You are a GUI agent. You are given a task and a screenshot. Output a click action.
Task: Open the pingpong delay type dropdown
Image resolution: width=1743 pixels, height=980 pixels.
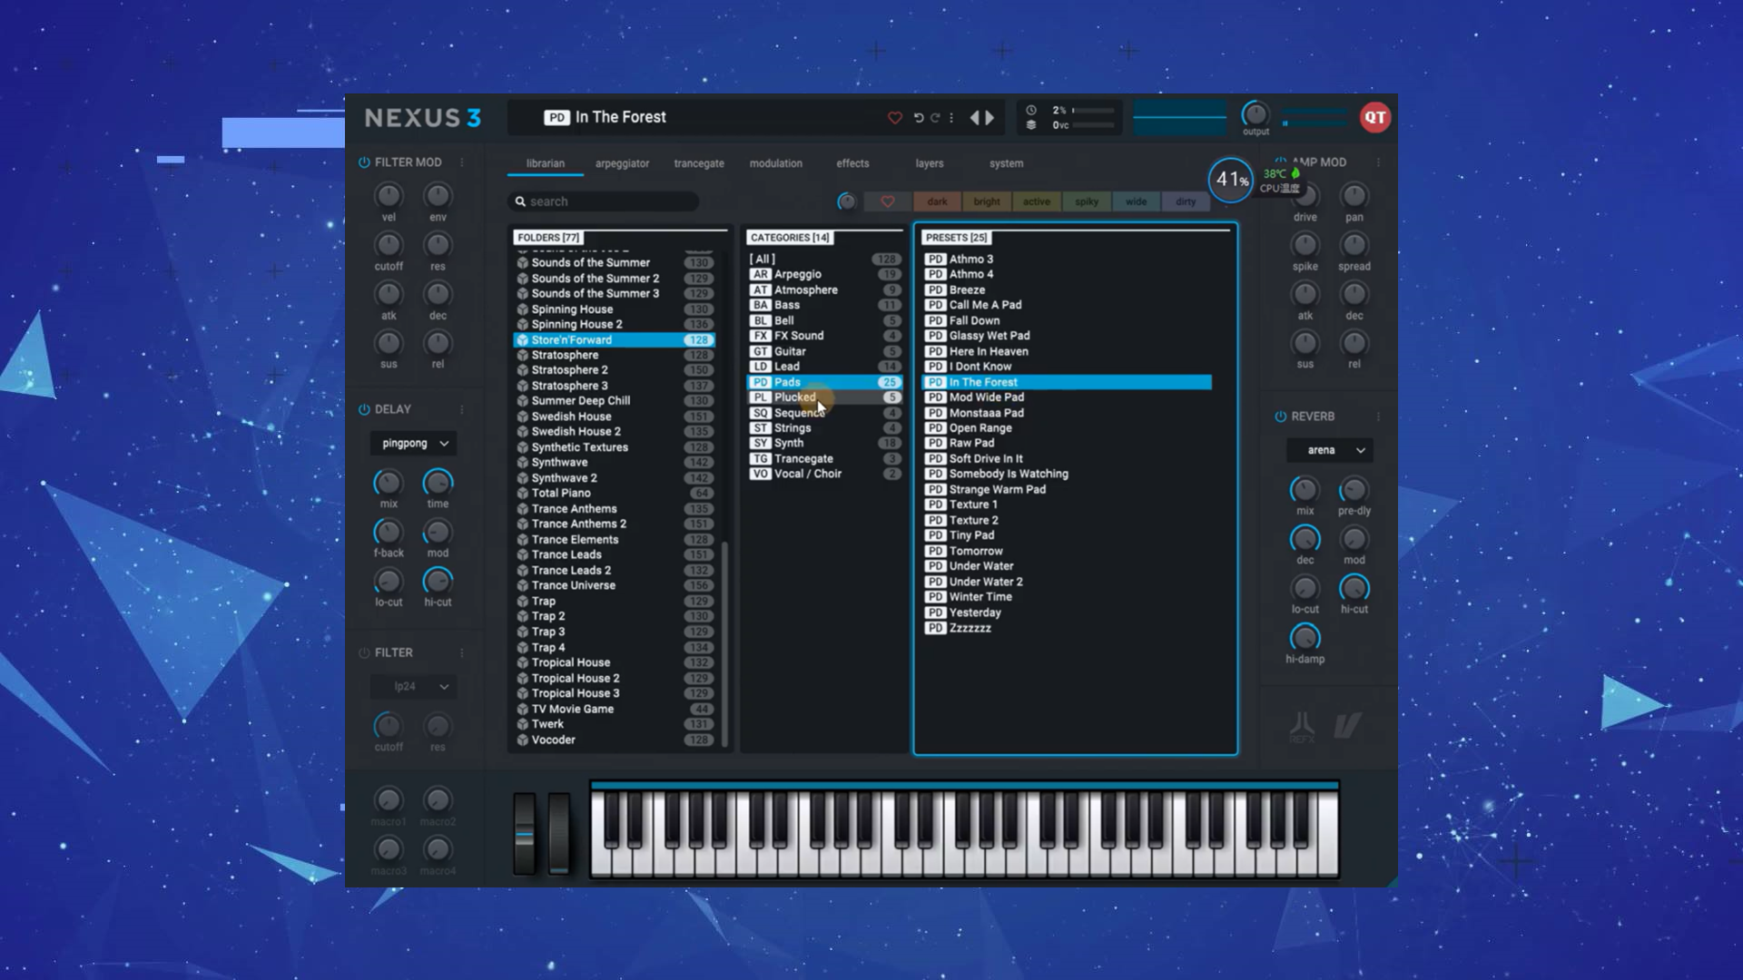414,444
